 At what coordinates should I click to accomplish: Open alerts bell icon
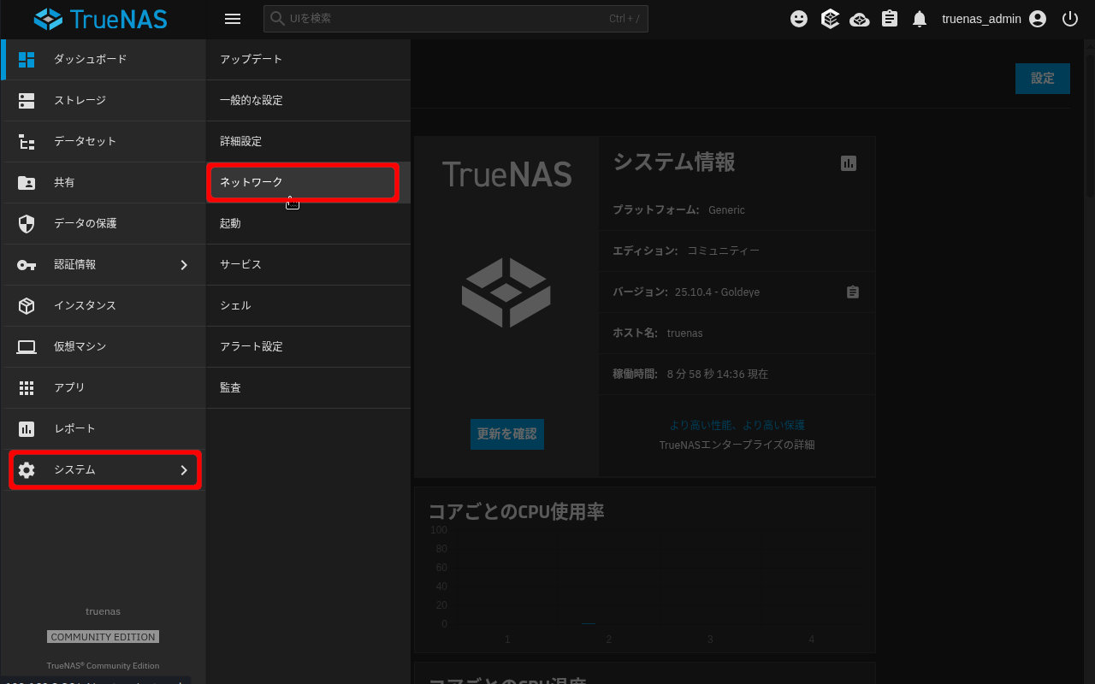point(920,19)
